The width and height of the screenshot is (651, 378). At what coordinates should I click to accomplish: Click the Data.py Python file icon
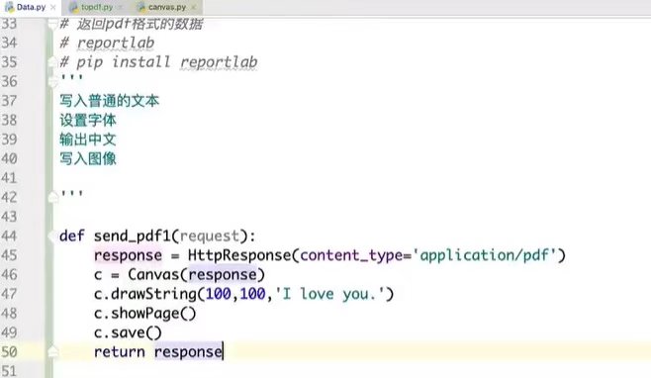tap(9, 7)
